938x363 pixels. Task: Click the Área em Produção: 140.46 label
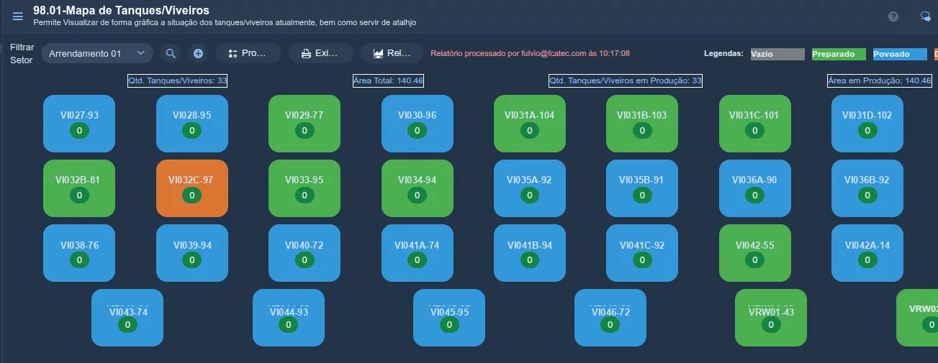[x=879, y=81]
